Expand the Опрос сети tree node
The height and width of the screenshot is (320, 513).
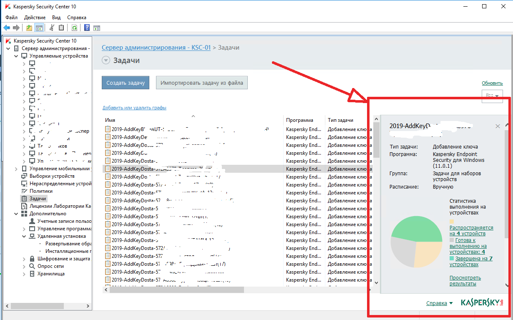[x=24, y=266]
